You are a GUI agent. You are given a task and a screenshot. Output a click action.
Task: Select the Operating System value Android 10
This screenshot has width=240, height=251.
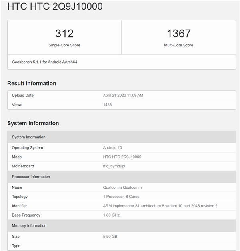[x=112, y=148]
